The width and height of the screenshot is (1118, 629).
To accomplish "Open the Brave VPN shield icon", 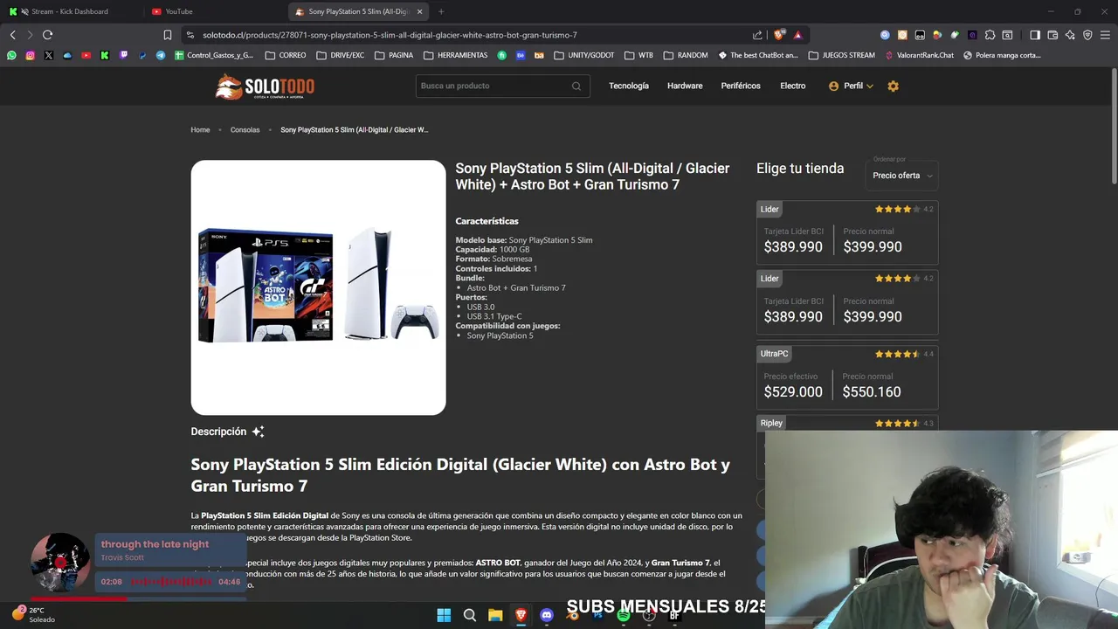I will [1087, 35].
